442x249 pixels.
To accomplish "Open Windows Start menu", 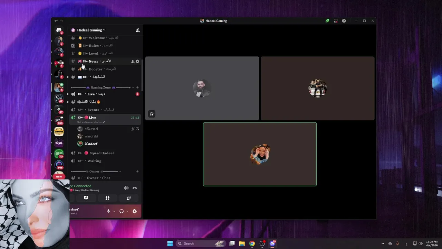I will 170,243.
